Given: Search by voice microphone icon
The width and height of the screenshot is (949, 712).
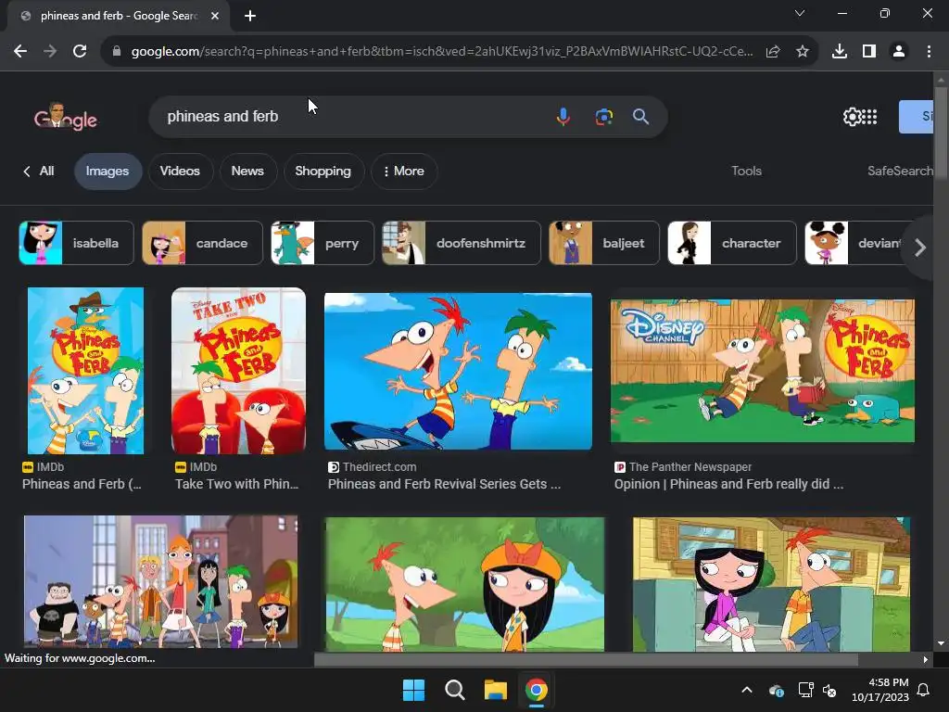Looking at the screenshot, I should (x=563, y=116).
